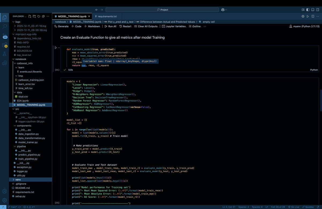Open the notebook Outline
Screen dimensions: 322x209
(195, 26)
